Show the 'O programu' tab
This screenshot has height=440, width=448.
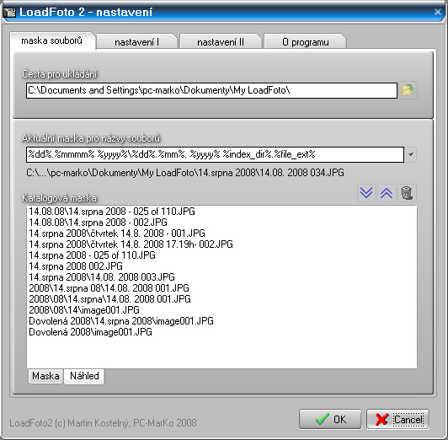click(x=305, y=42)
